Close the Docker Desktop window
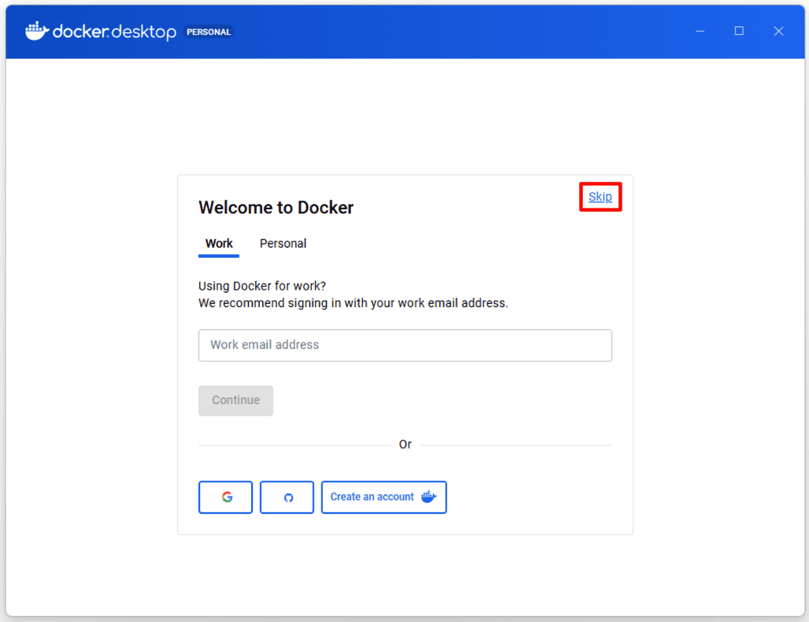 (779, 31)
